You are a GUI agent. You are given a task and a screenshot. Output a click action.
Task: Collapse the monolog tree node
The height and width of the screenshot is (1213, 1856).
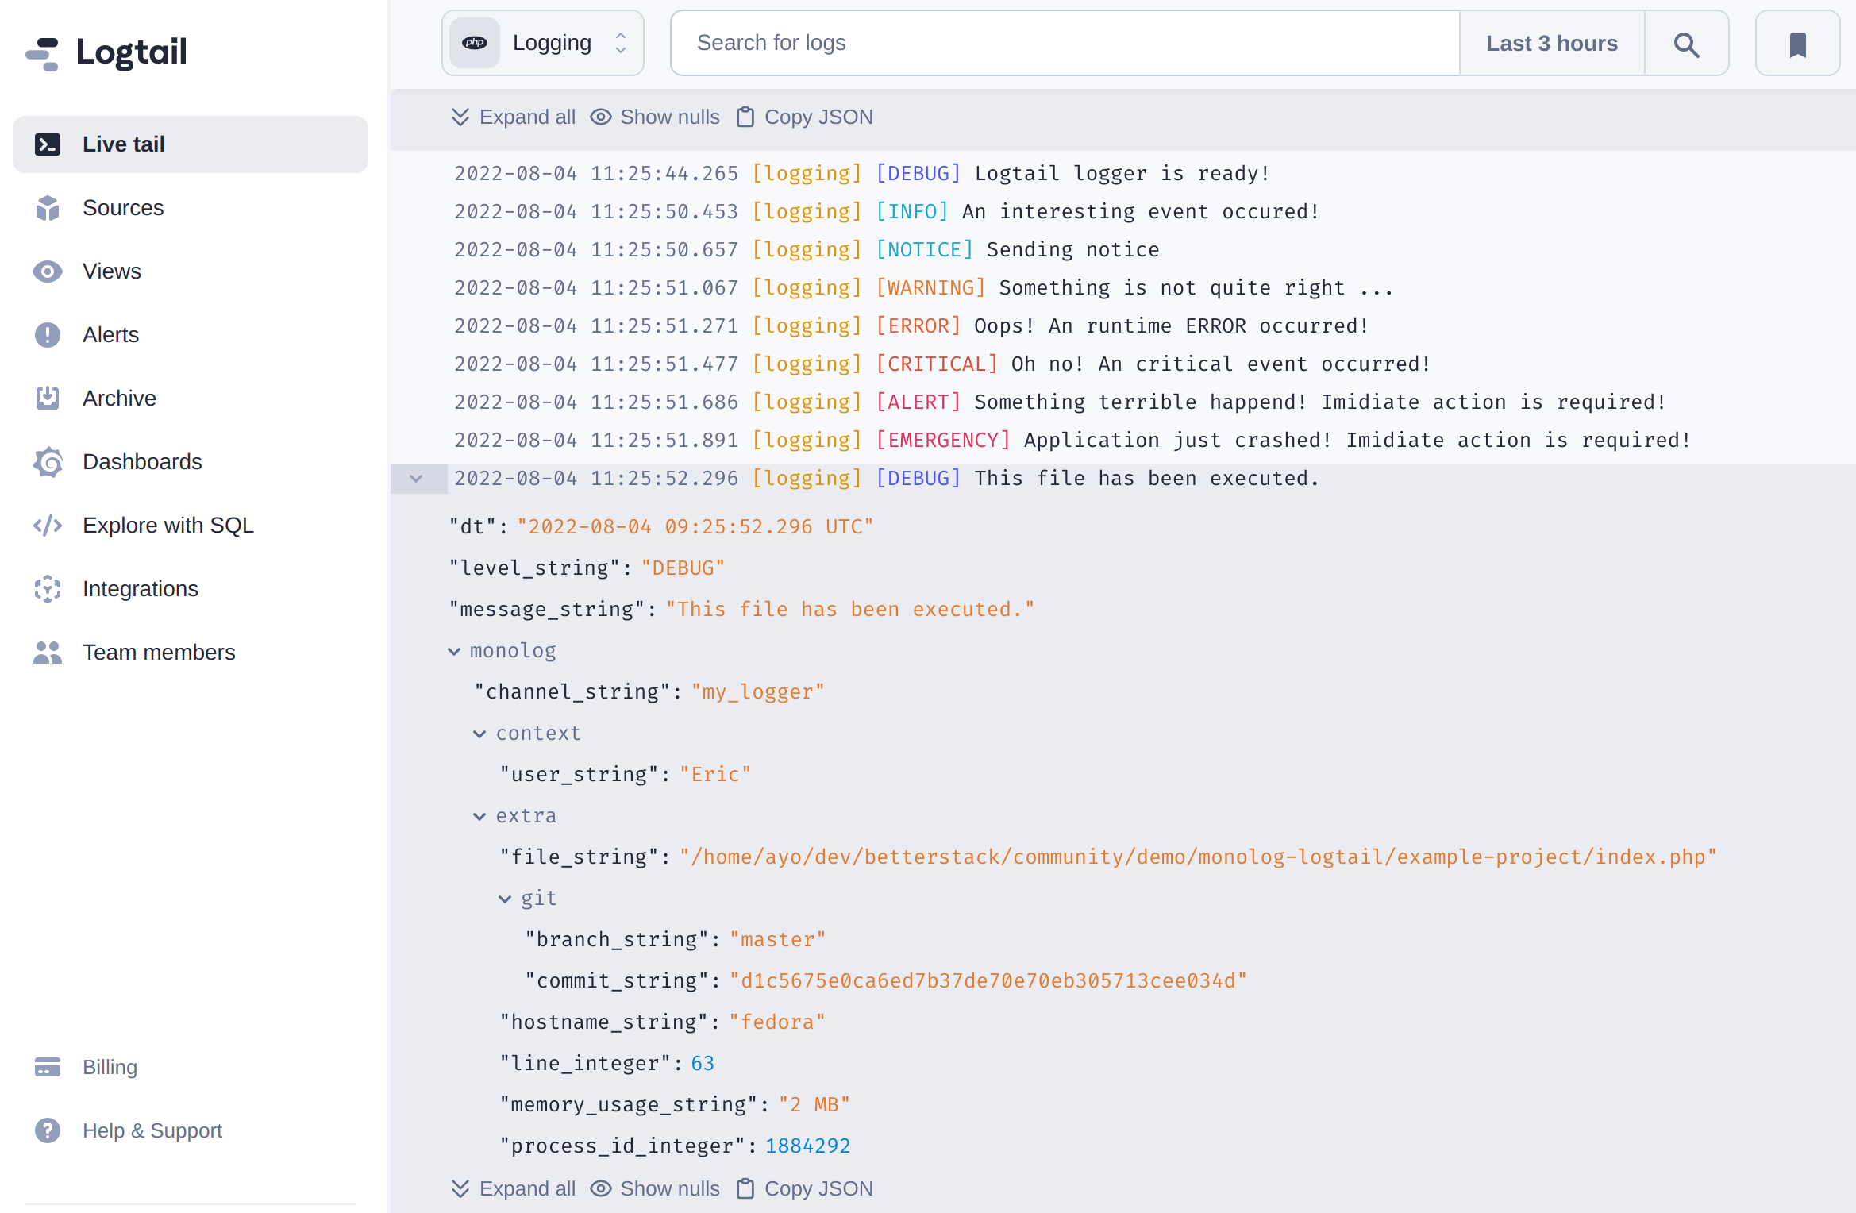[455, 650]
